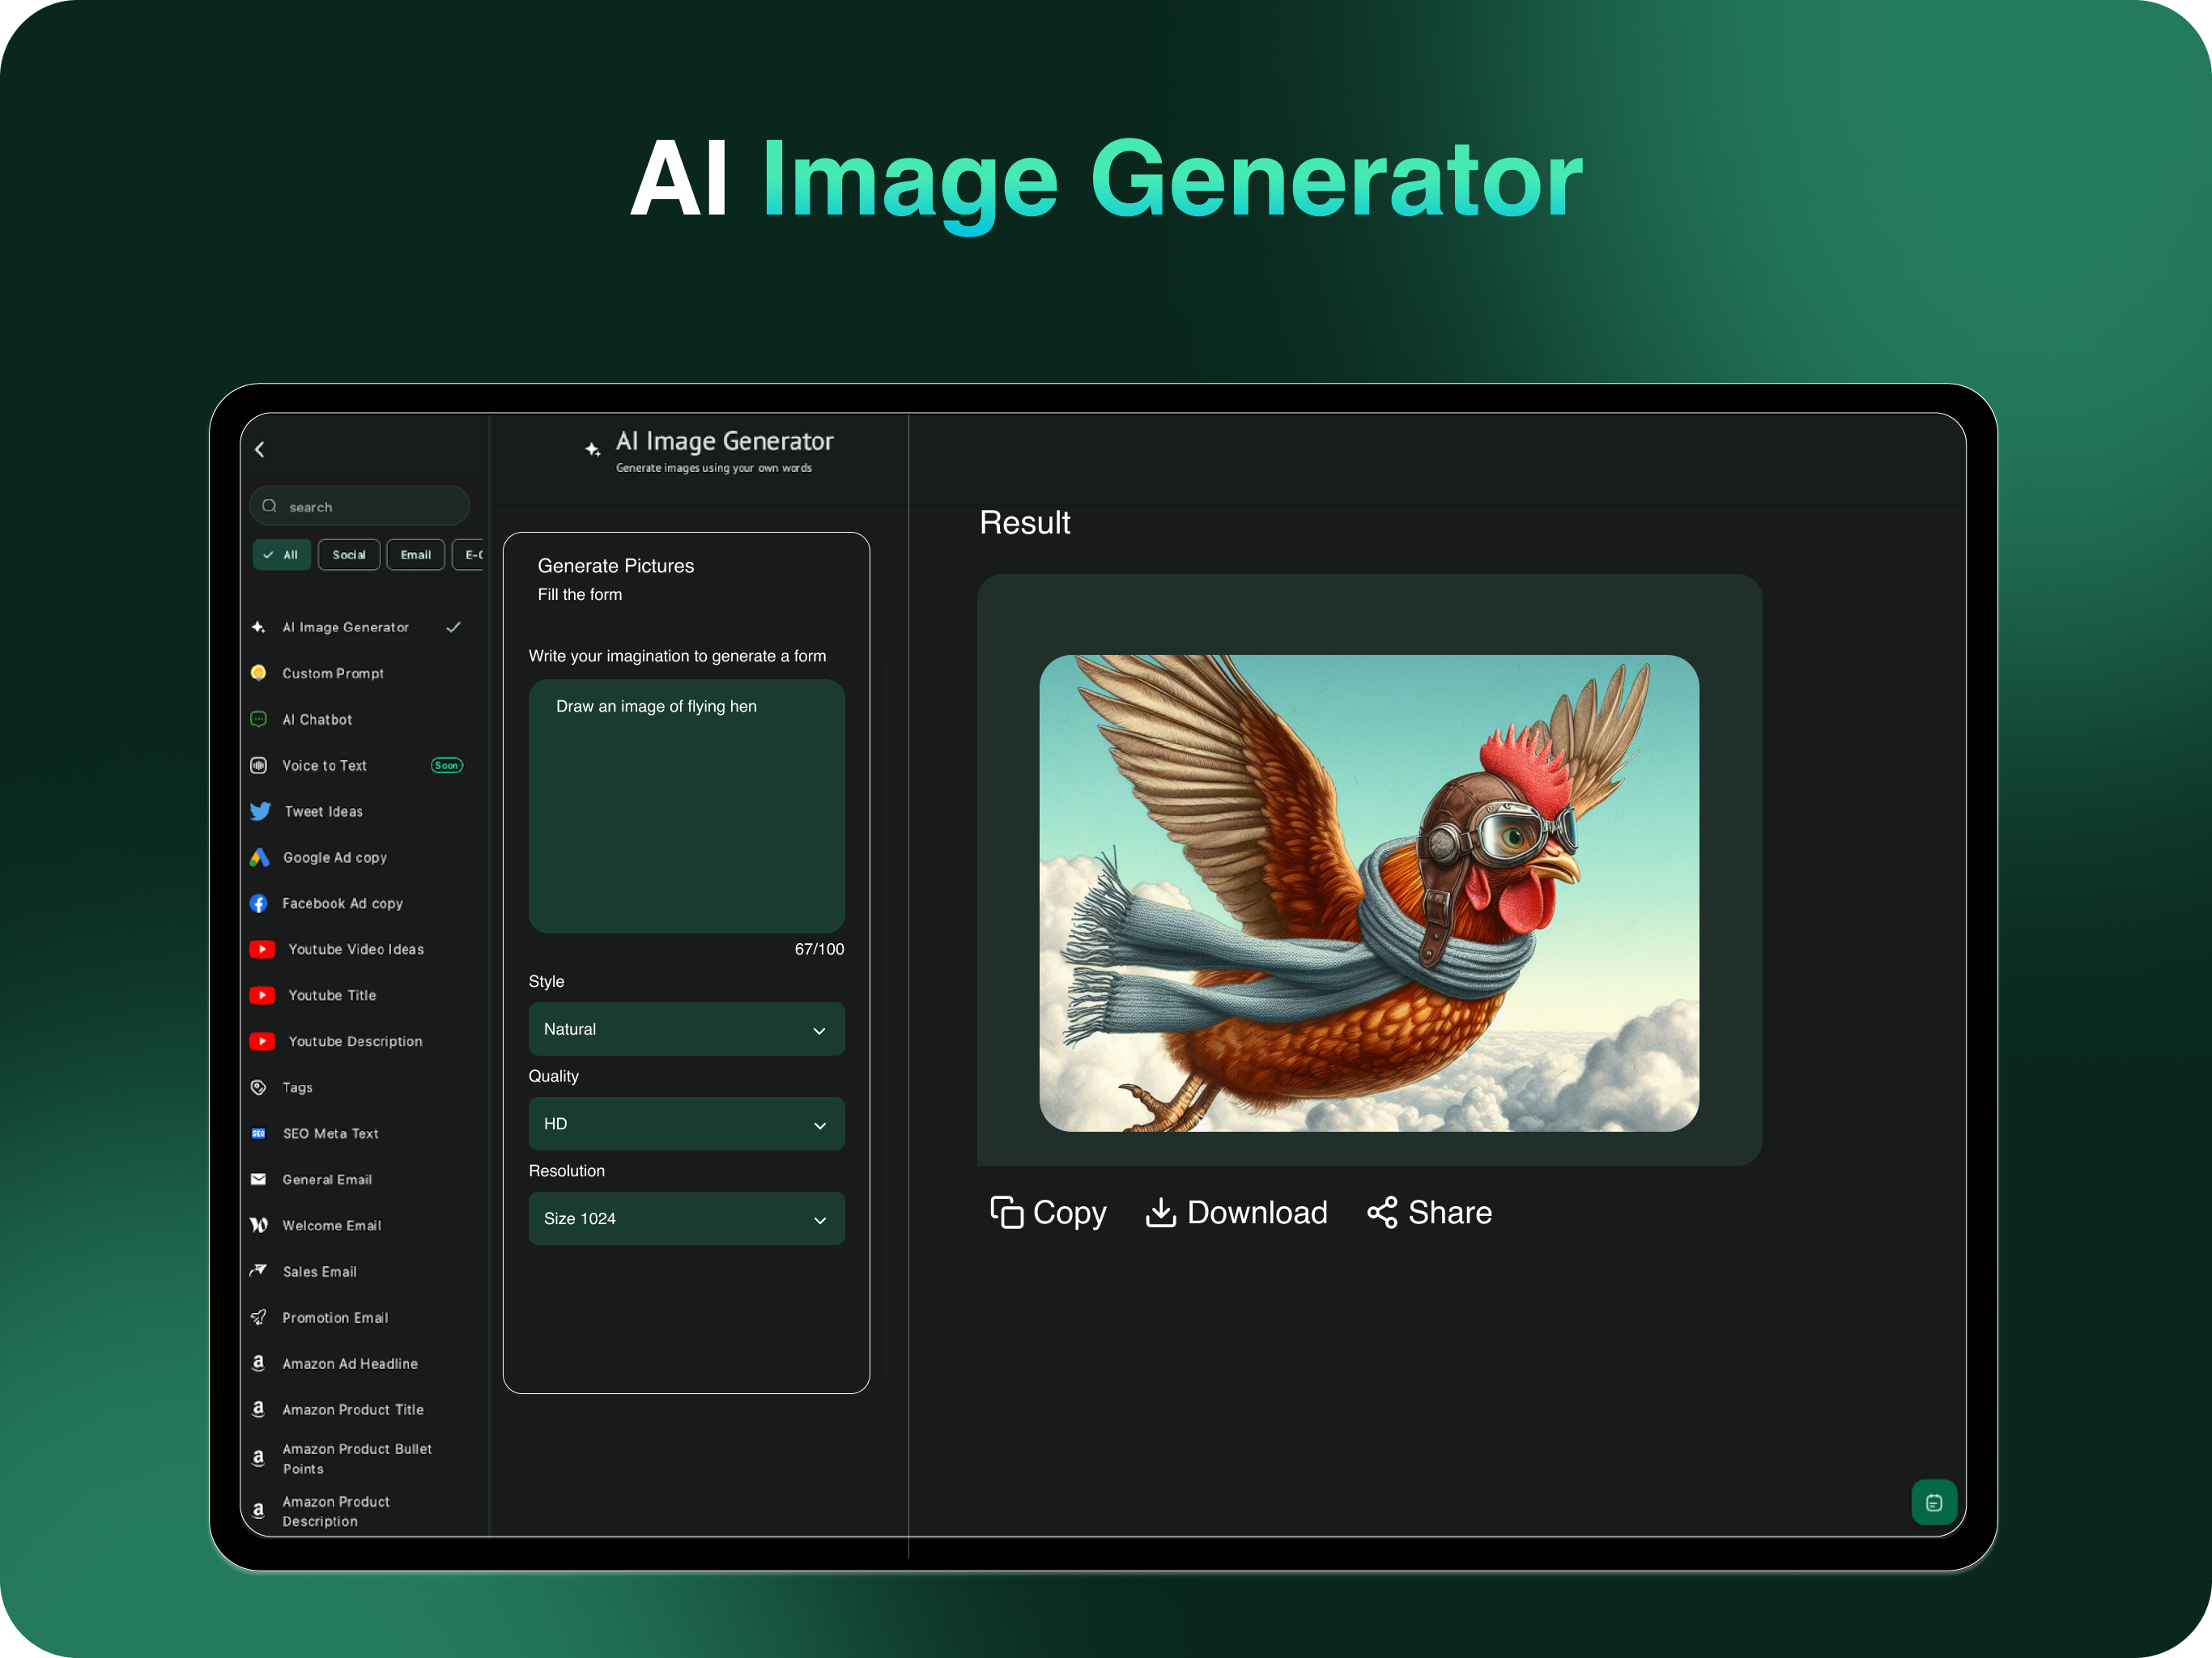
Task: Select SEO Meta Text item
Action: coord(330,1133)
